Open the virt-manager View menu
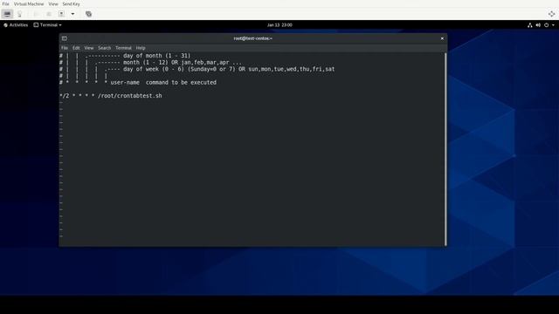The image size is (559, 314). click(53, 3)
